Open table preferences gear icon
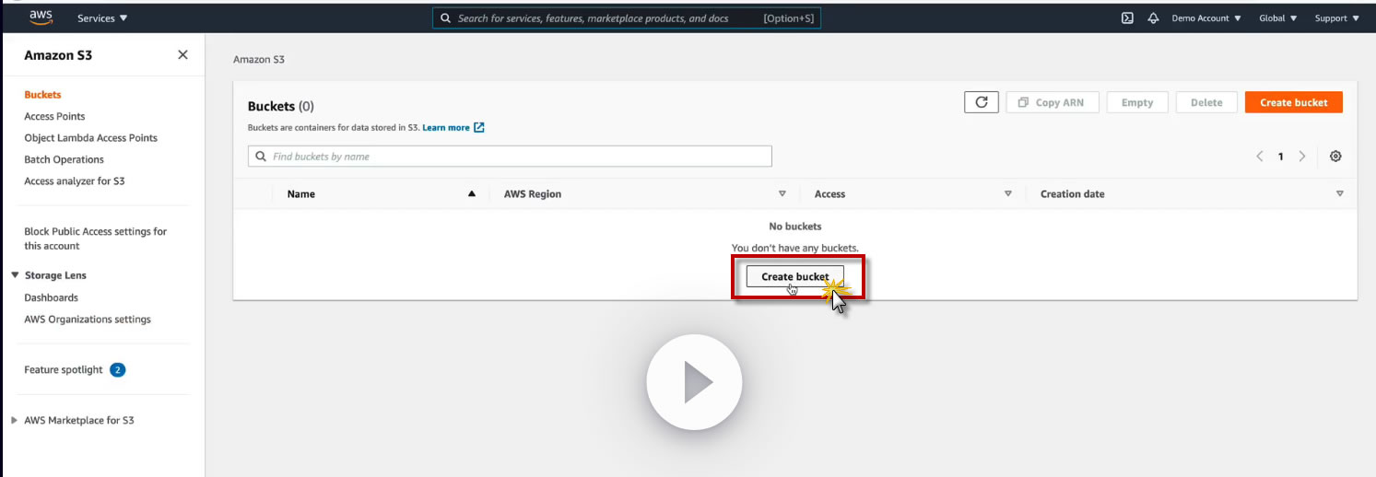This screenshot has width=1376, height=477. 1335,157
